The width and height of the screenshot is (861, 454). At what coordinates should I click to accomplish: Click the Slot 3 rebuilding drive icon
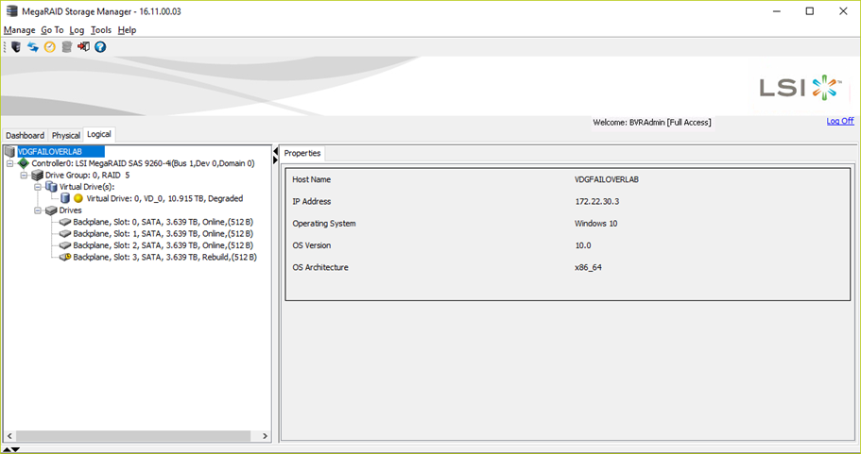pyautogui.click(x=65, y=257)
